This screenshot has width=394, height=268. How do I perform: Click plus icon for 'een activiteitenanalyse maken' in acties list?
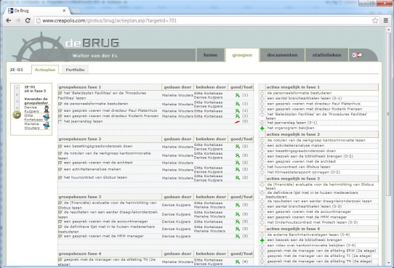coord(262,145)
